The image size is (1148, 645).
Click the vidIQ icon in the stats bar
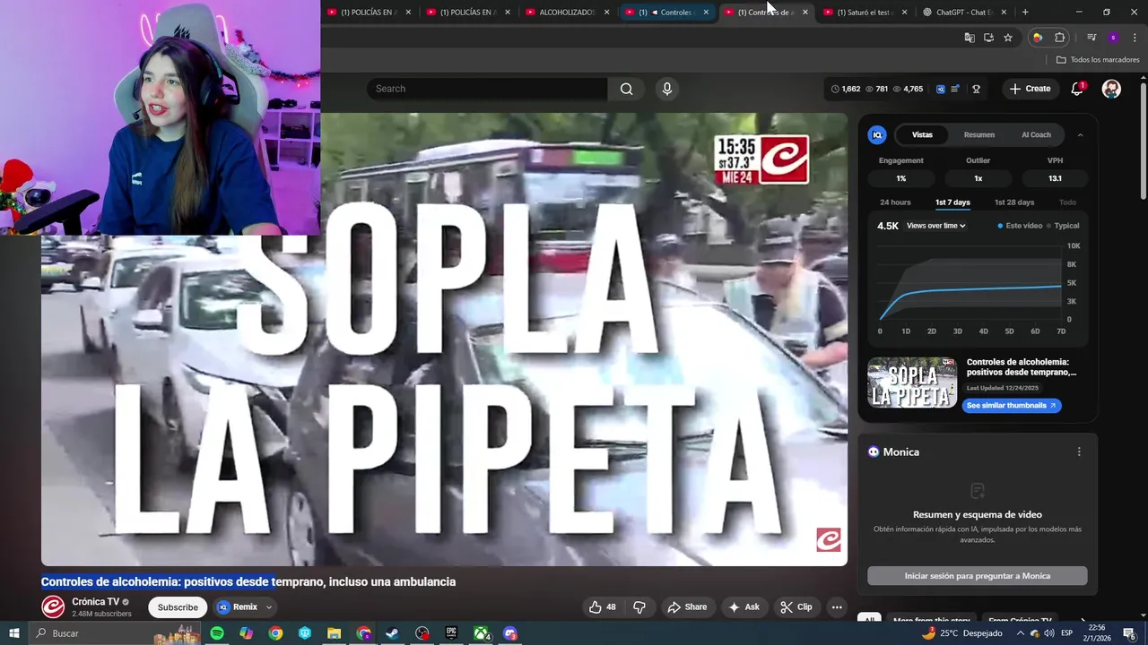click(940, 89)
